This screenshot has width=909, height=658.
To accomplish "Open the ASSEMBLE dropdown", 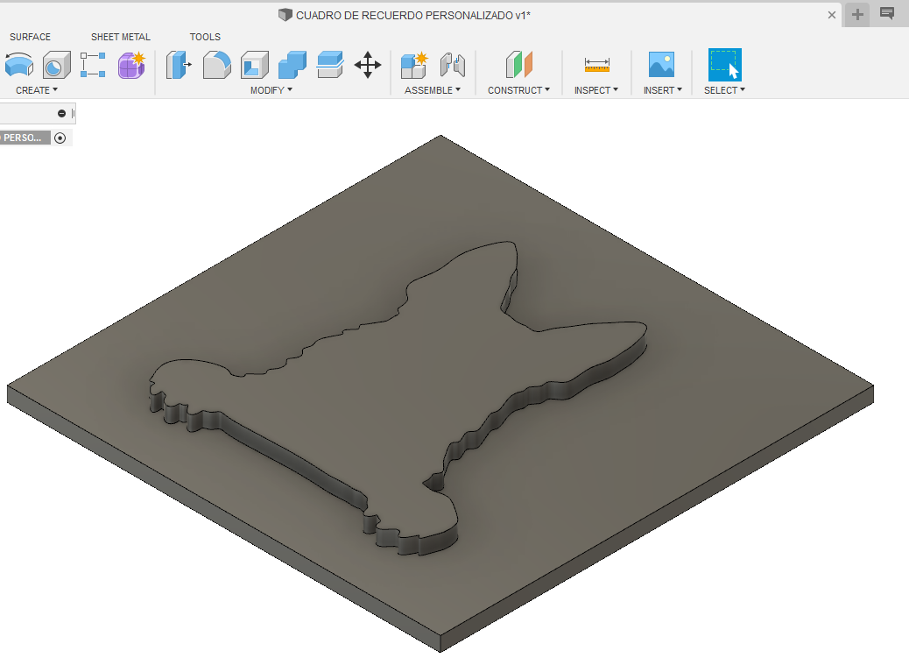I will point(433,90).
